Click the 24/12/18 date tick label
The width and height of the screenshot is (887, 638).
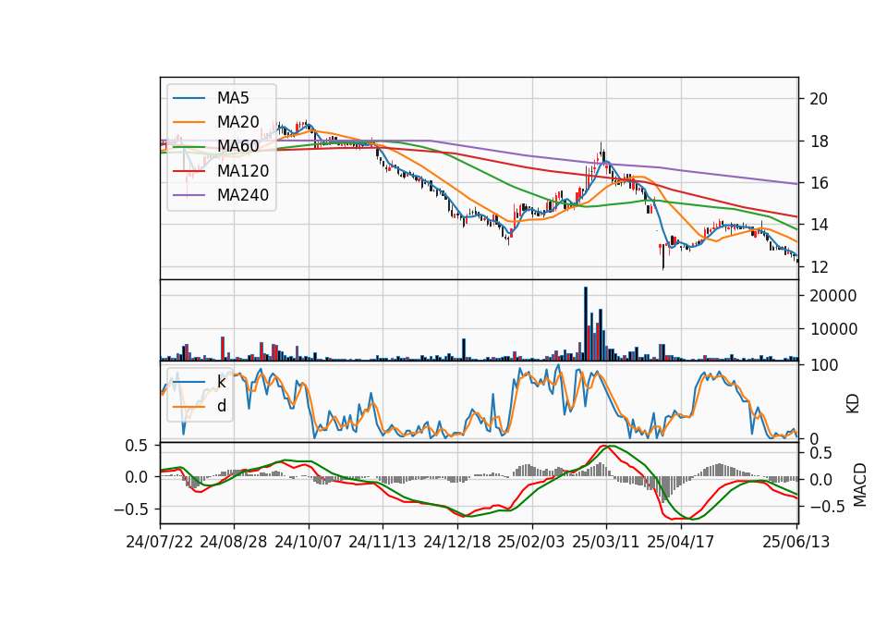pos(457,542)
